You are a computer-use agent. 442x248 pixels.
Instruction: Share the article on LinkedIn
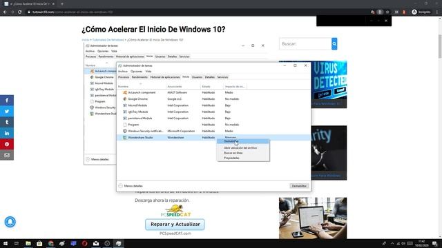[7, 133]
